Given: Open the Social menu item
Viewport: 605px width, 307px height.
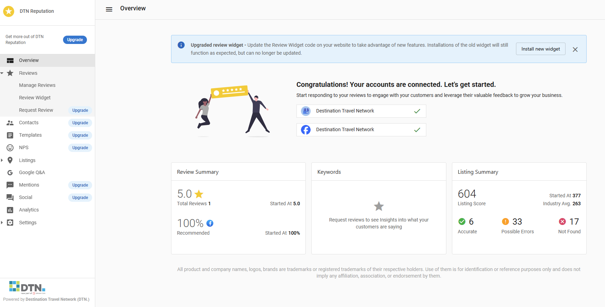Looking at the screenshot, I should tap(26, 198).
